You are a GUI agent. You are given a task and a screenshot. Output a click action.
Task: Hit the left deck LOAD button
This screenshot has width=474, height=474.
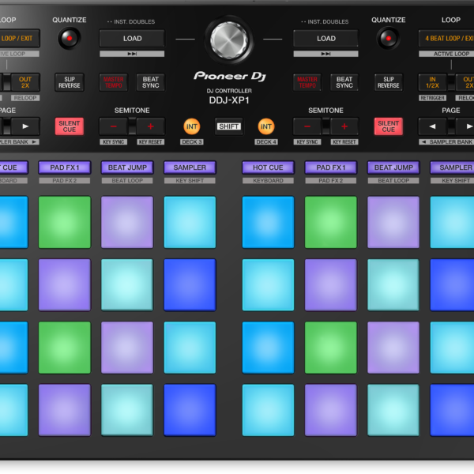(x=132, y=39)
